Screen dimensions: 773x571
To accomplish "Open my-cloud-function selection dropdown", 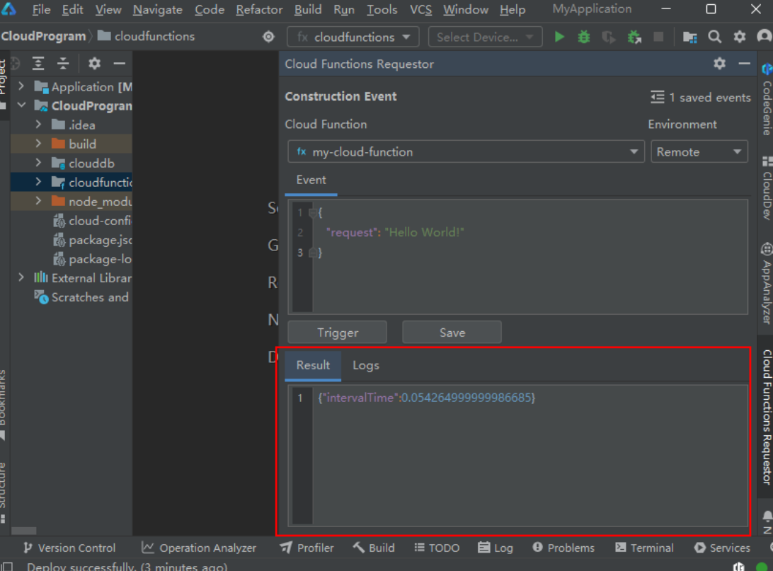I will 466,151.
